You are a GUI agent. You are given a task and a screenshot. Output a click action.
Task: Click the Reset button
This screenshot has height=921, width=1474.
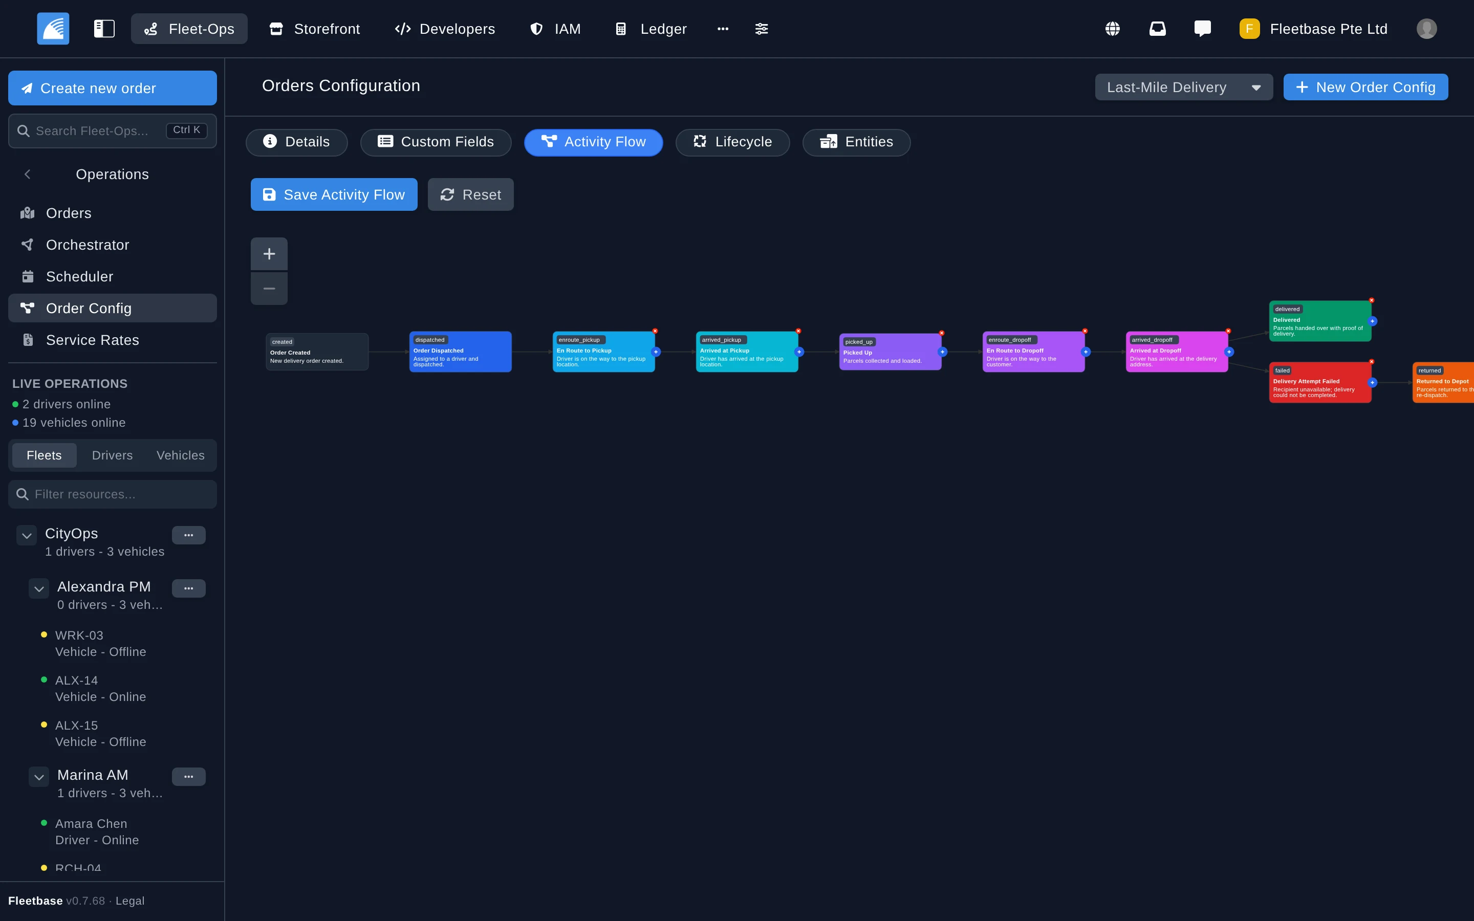tap(471, 194)
